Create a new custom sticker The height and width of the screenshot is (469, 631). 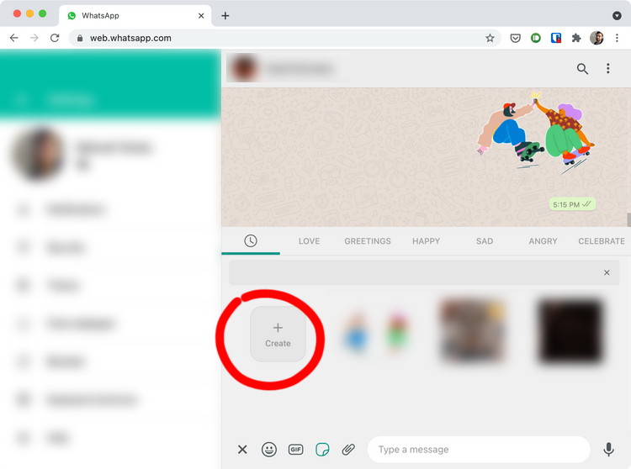point(278,334)
